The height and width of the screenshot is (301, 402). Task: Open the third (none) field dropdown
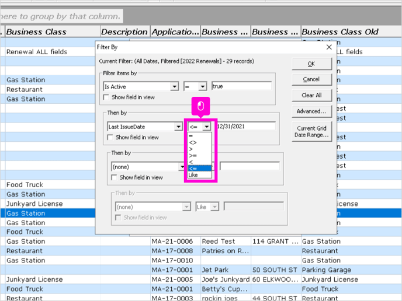point(182,167)
